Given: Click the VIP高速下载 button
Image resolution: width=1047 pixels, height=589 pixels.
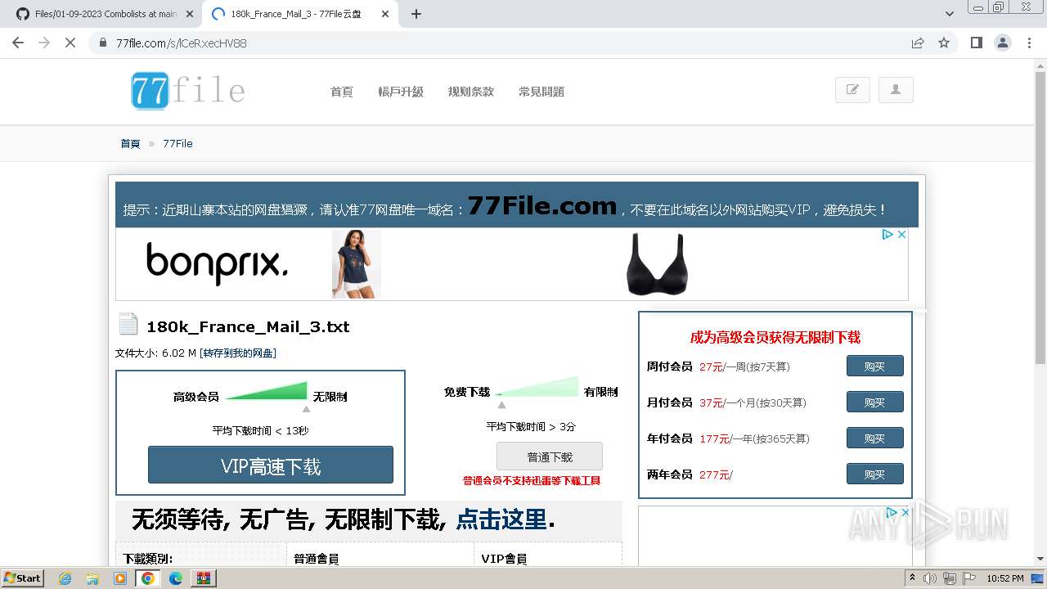Looking at the screenshot, I should 271,465.
